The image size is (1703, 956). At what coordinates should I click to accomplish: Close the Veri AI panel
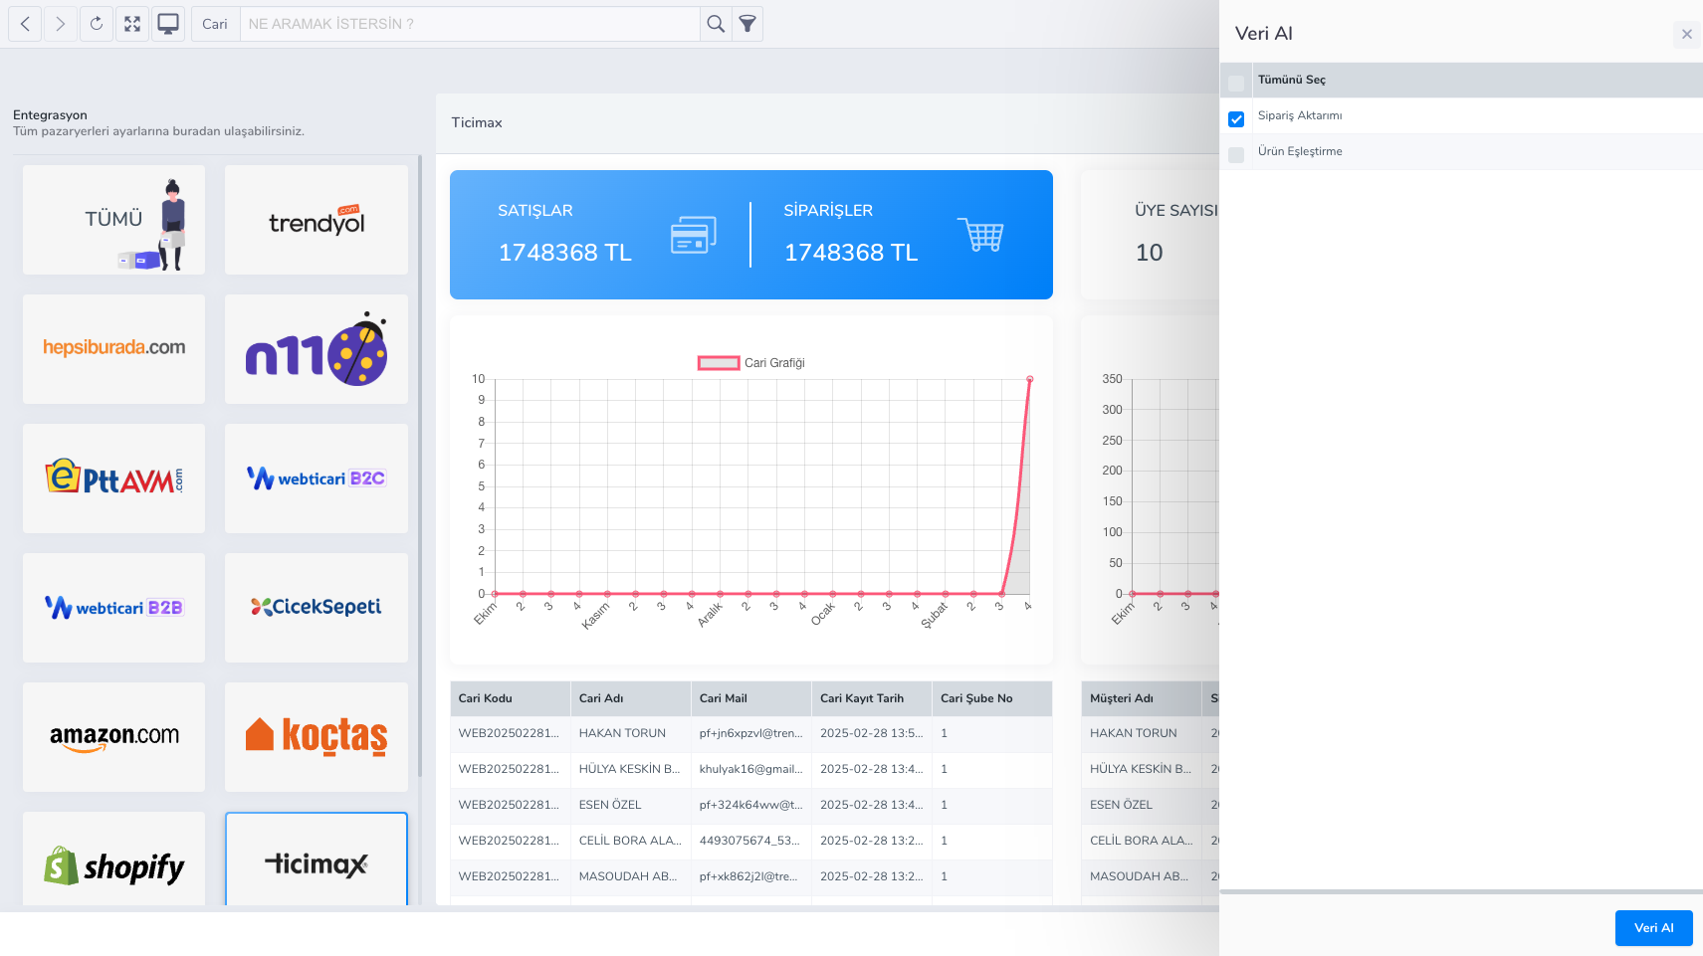coord(1686,34)
